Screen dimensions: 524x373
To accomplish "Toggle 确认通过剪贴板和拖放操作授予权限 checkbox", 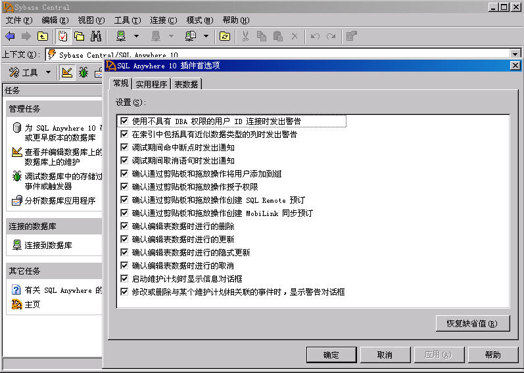I will tap(124, 186).
